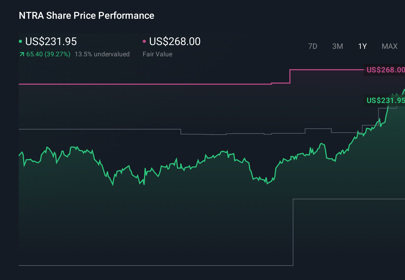Screen dimensions: 405x280
Task: Toggle the Fair Value series visibility
Action: [x=174, y=42]
